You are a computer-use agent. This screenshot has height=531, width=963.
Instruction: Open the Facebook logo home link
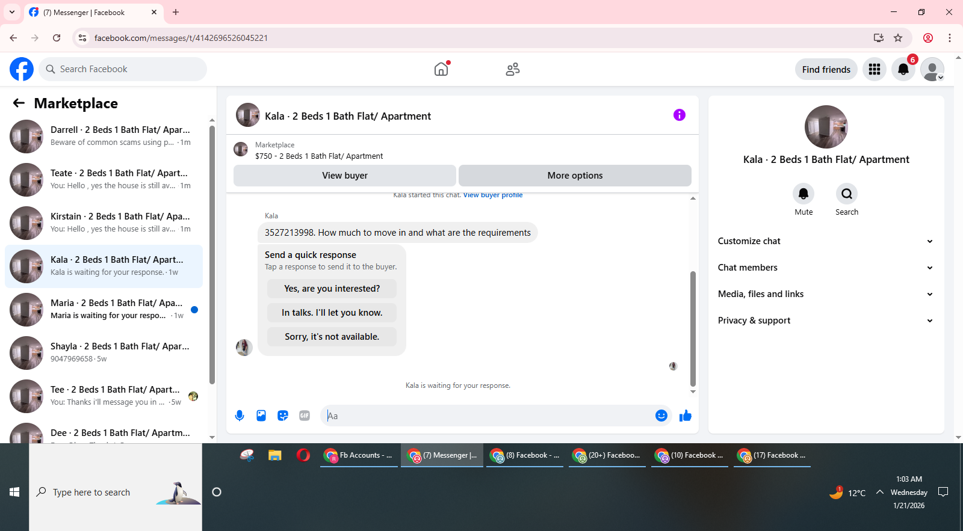pos(22,69)
